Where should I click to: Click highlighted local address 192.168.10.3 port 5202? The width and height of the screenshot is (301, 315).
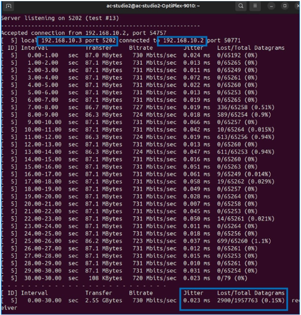(79, 40)
